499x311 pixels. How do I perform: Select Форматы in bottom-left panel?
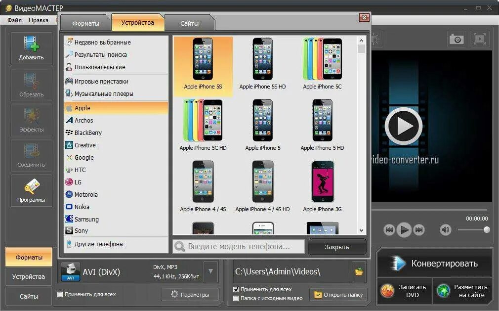[x=29, y=257]
